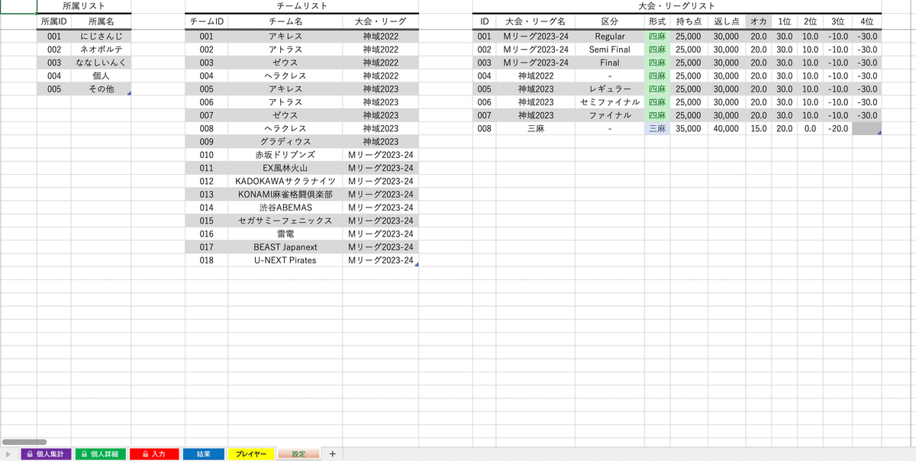
Task: Click the セミファイナル category cell
Action: pos(610,102)
